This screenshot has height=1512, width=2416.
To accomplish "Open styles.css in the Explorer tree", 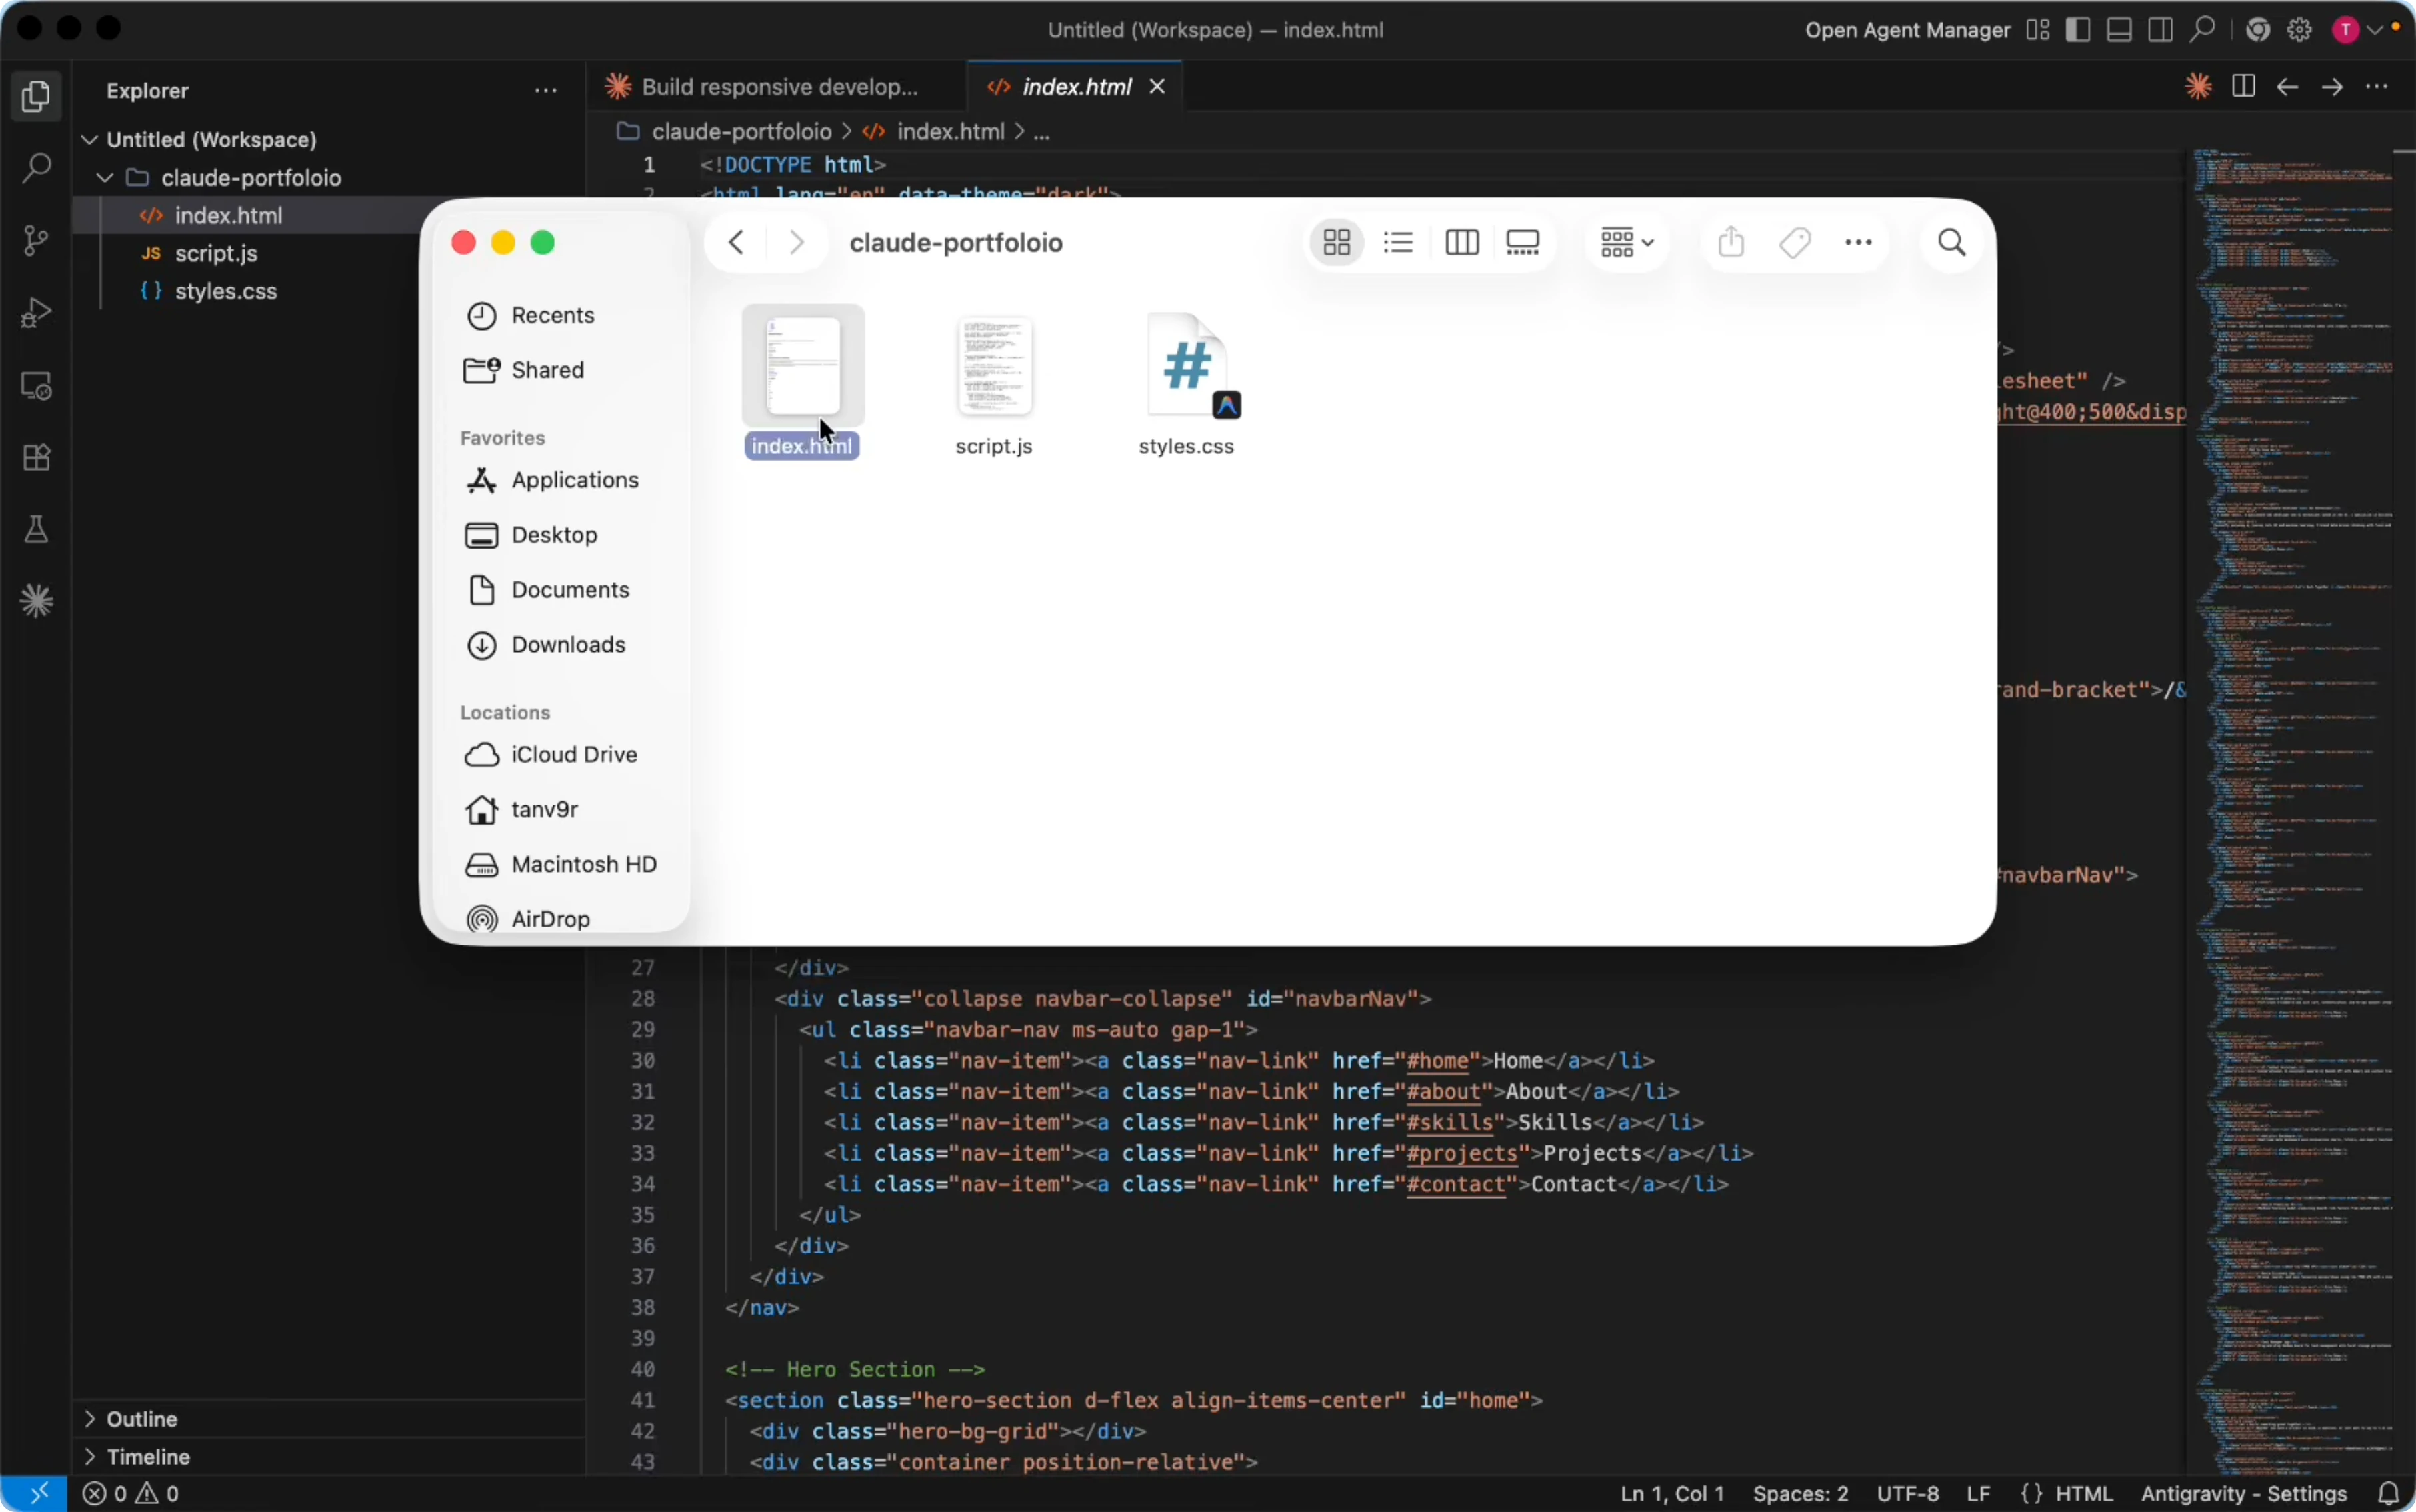I will coord(226,292).
